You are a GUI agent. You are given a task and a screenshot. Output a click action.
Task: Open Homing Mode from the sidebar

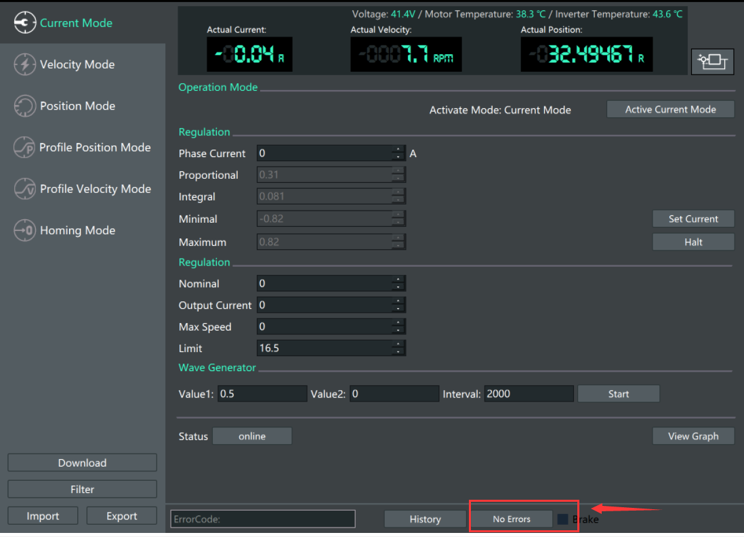coord(77,231)
